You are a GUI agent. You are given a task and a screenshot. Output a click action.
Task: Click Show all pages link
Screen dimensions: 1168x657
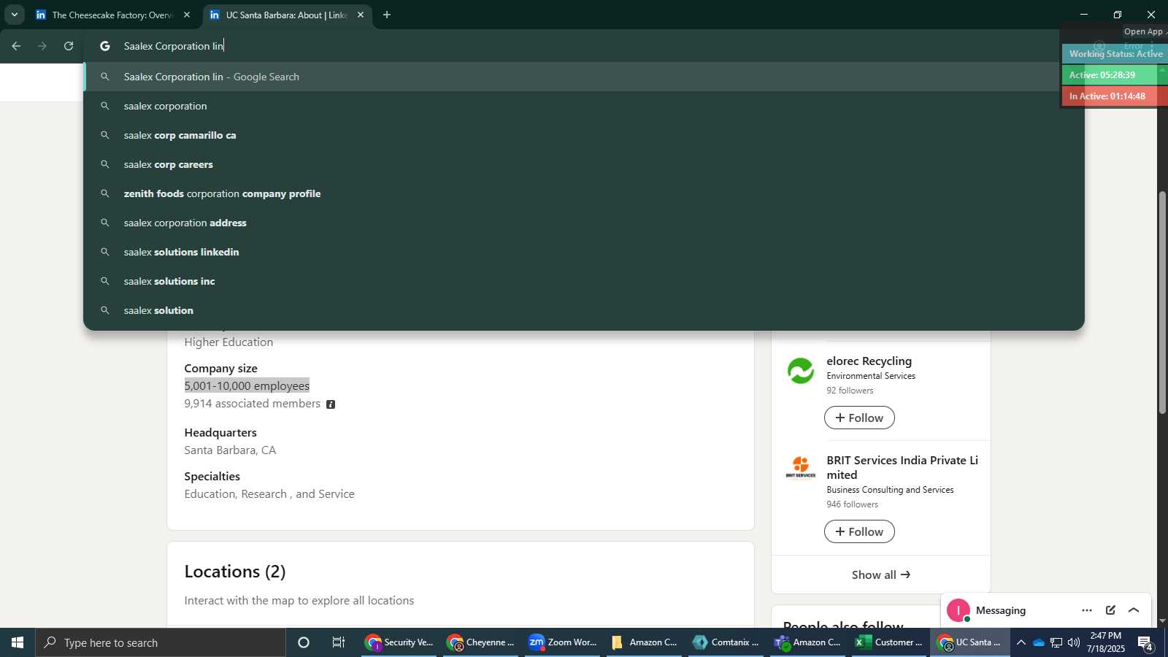(881, 575)
